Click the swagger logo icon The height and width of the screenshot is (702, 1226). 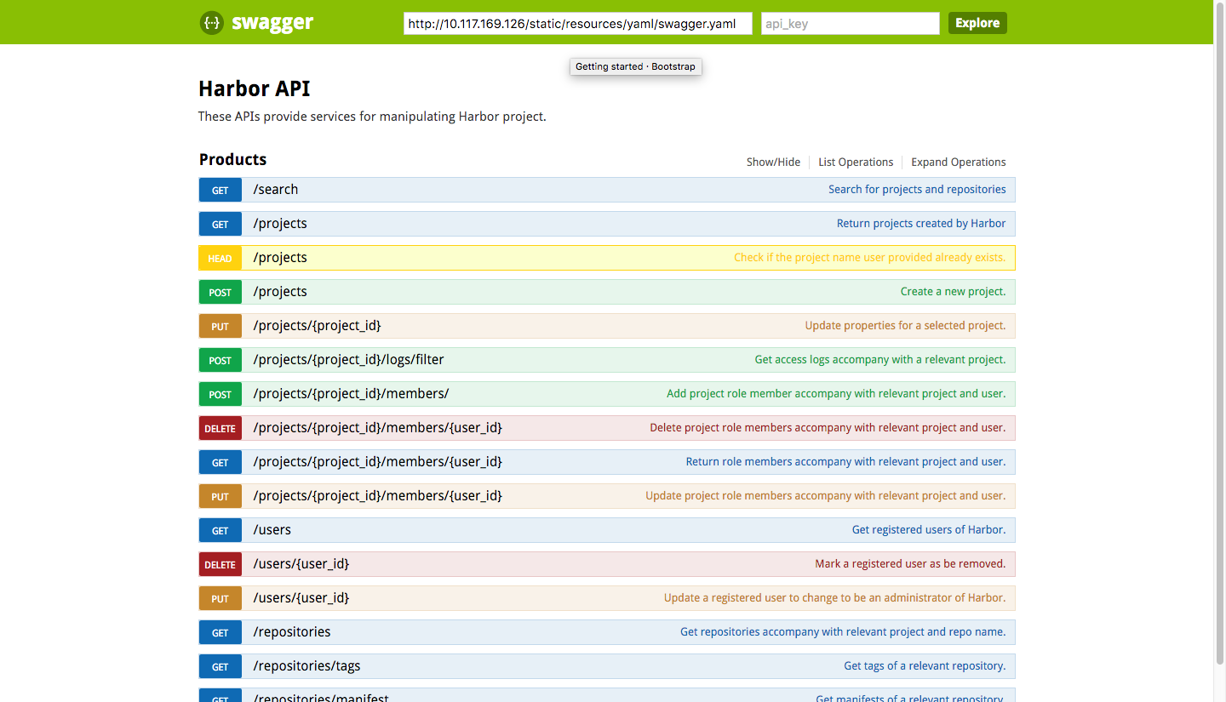click(212, 23)
